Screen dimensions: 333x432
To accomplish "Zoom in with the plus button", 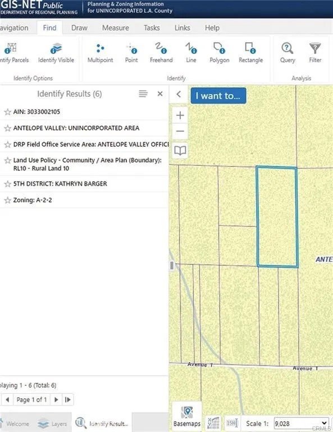I will [x=180, y=115].
